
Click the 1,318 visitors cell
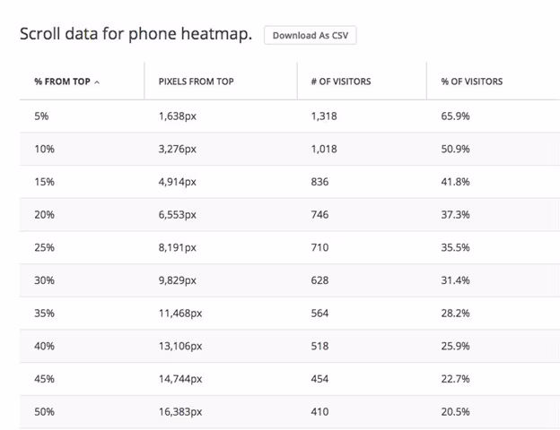324,116
